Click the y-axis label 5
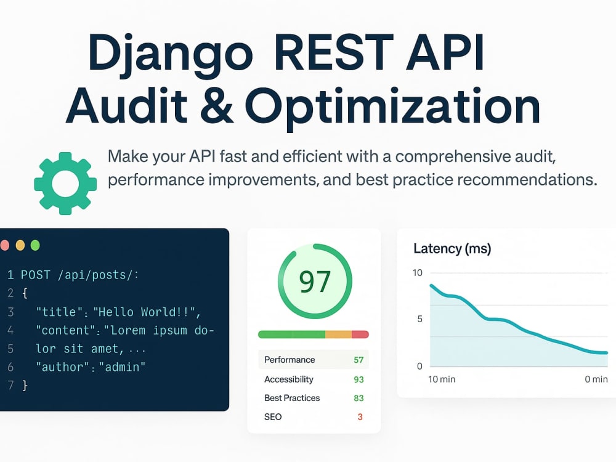The height and width of the screenshot is (462, 616). click(419, 318)
